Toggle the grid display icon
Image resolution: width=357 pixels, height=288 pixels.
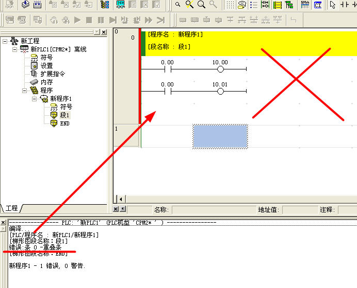(229, 5)
